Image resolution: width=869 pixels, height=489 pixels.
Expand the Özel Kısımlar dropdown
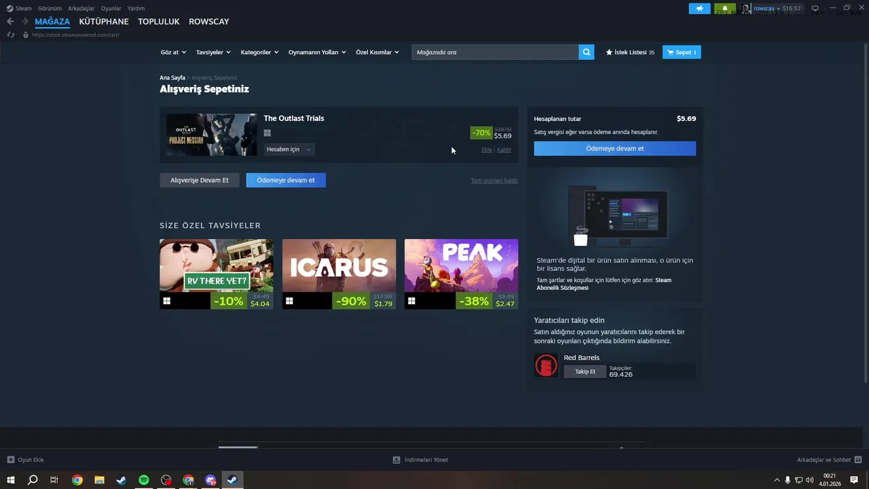click(377, 52)
